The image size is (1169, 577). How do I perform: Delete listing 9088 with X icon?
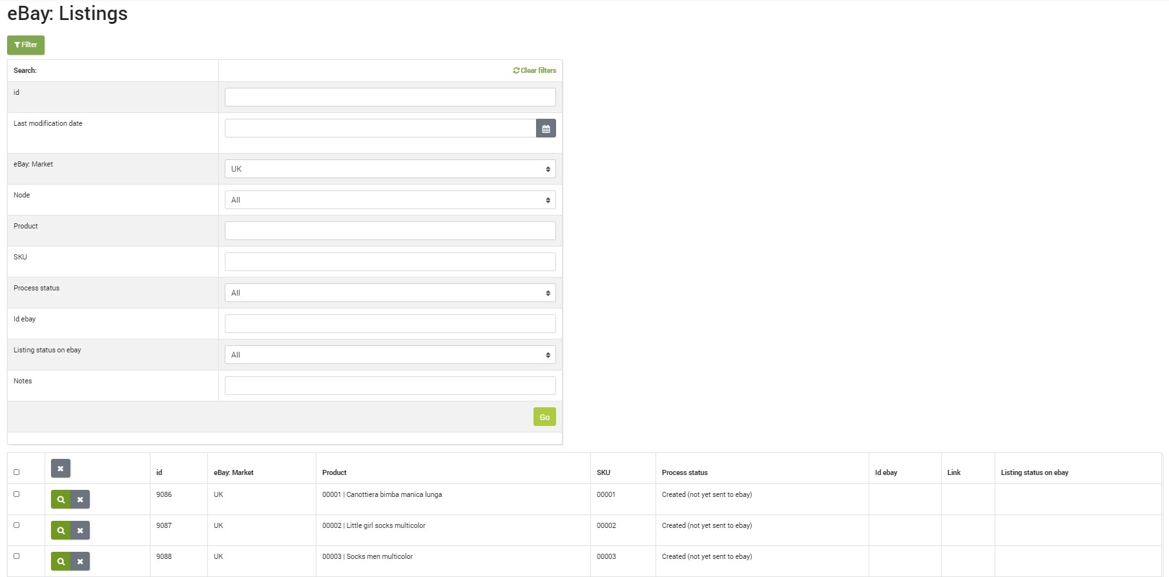[80, 562]
